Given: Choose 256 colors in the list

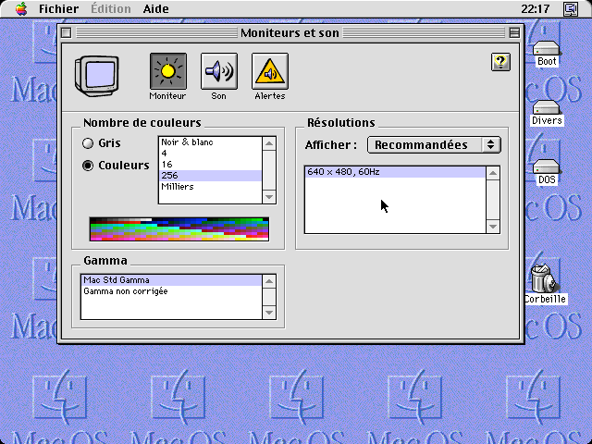Looking at the screenshot, I should point(210,176).
